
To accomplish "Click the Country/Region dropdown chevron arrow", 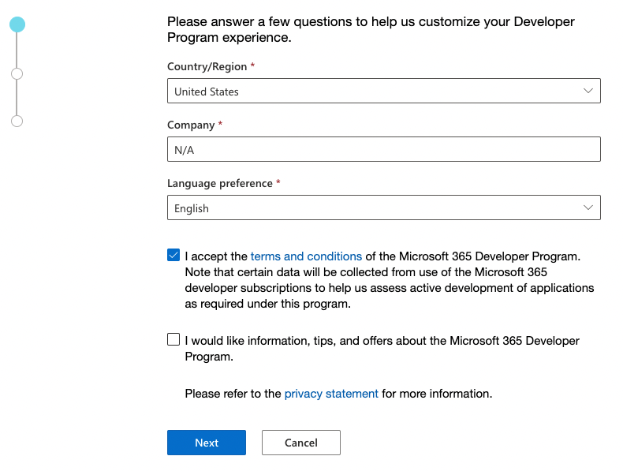I will point(588,91).
